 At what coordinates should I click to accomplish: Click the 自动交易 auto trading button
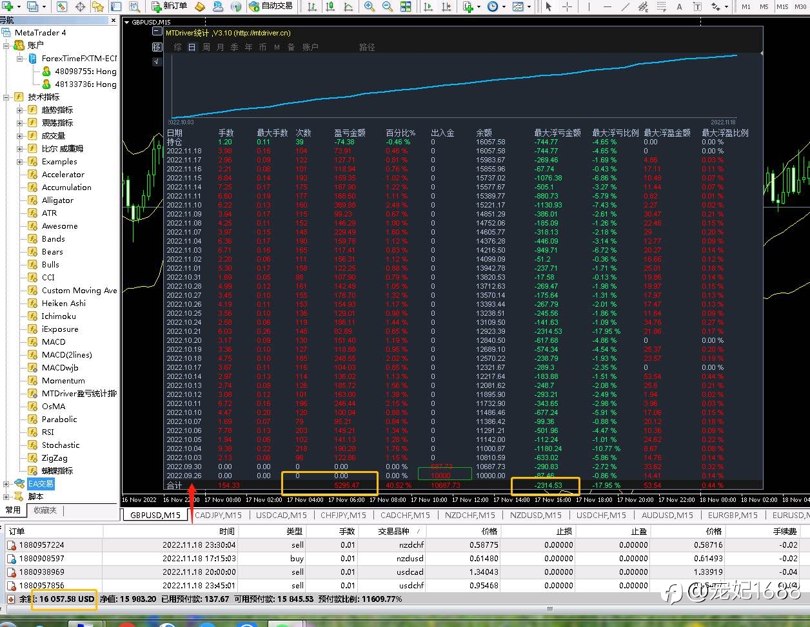[271, 6]
